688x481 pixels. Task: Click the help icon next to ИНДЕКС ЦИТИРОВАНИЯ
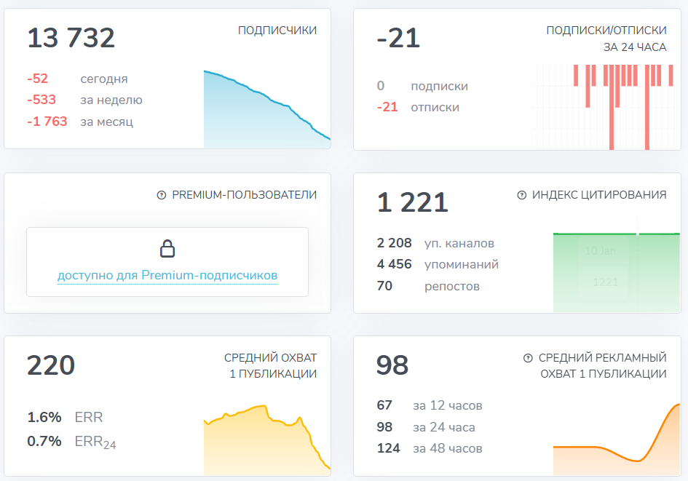tap(521, 194)
